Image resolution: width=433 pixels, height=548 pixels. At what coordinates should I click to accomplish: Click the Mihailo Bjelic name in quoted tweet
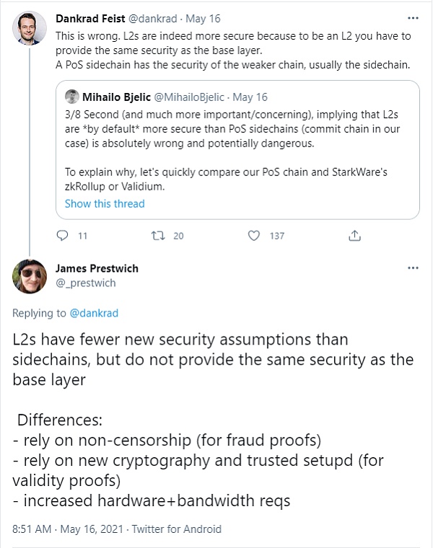[116, 97]
